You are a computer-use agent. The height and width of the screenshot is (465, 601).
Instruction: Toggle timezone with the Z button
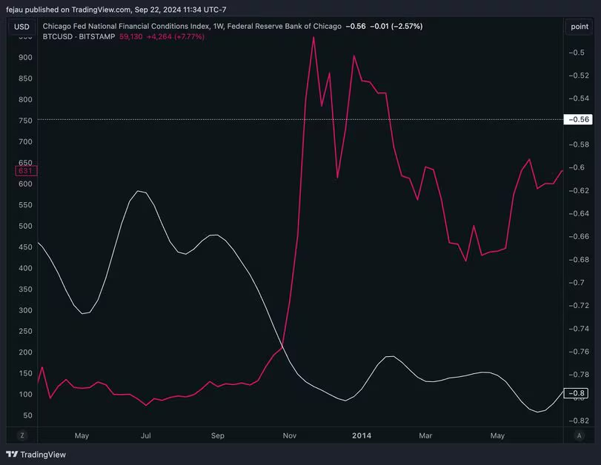[x=22, y=435]
